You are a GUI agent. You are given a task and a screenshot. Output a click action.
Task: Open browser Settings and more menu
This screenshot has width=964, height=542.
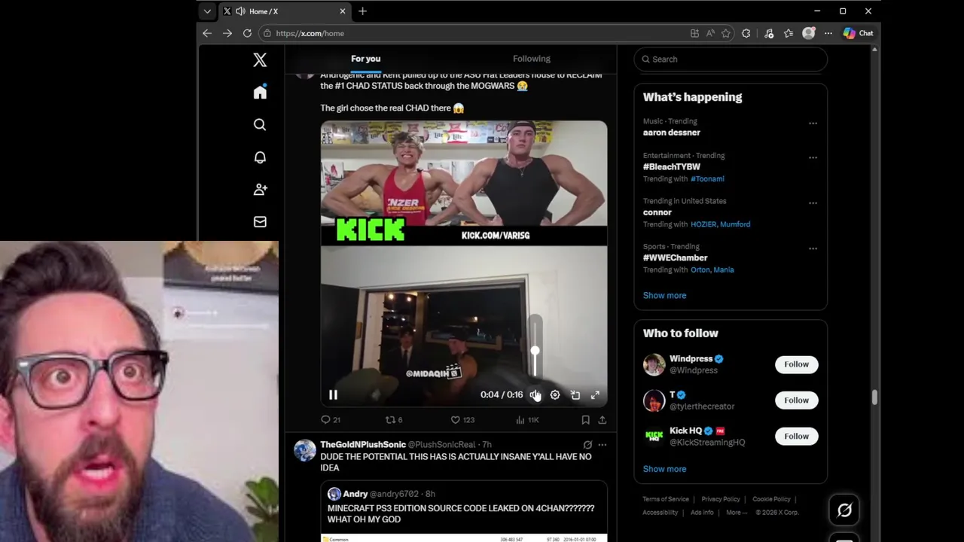tap(828, 33)
